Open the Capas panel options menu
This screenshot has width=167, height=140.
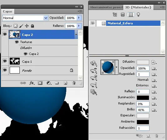tap(80, 11)
